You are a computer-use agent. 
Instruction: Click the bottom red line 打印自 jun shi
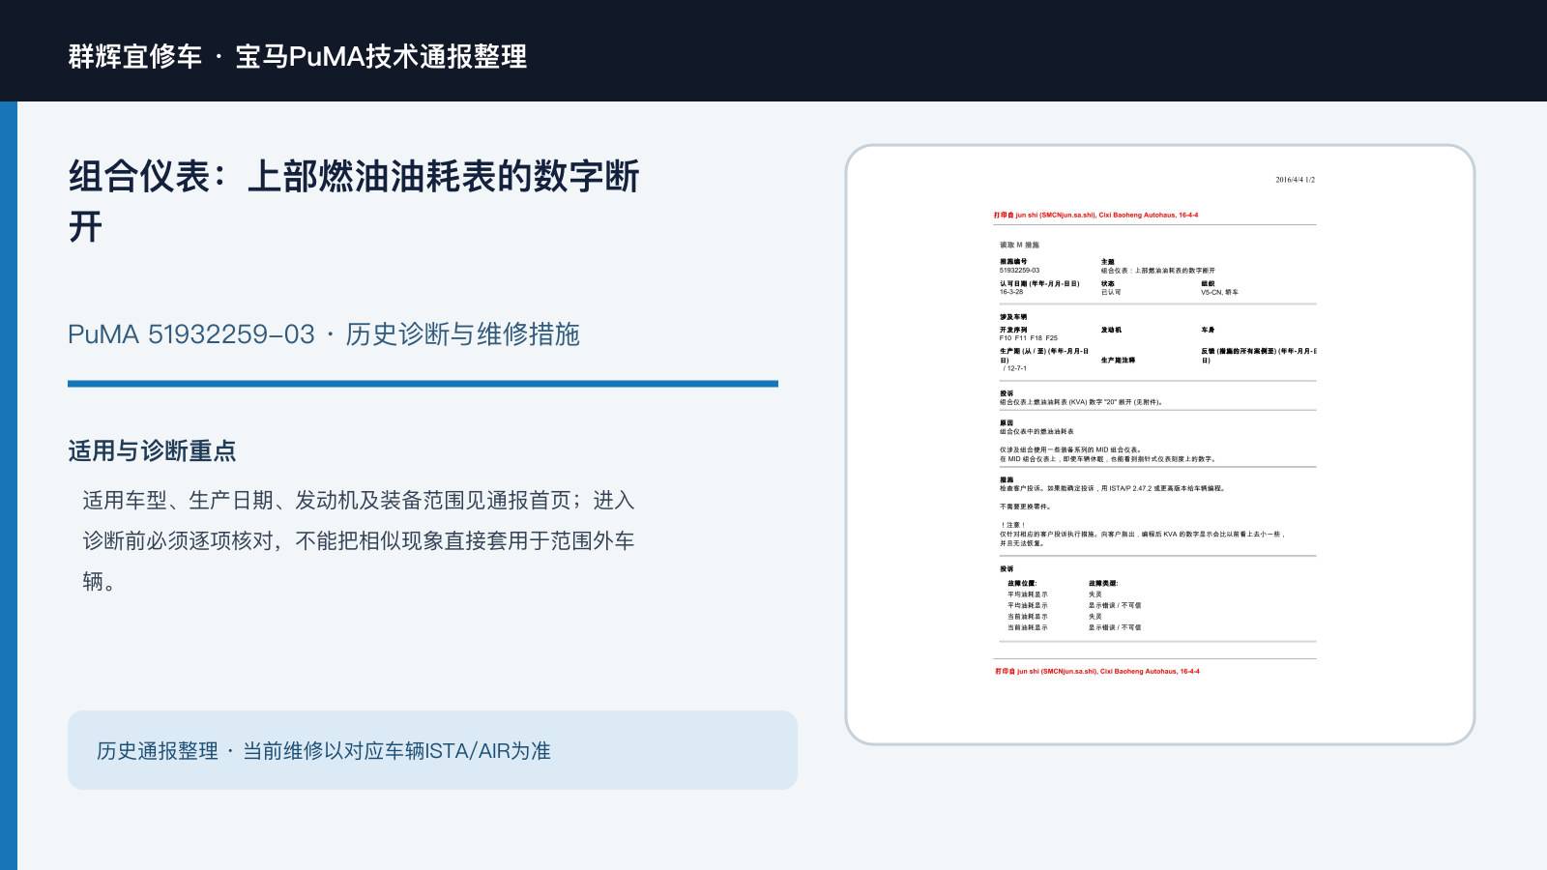click(1097, 671)
